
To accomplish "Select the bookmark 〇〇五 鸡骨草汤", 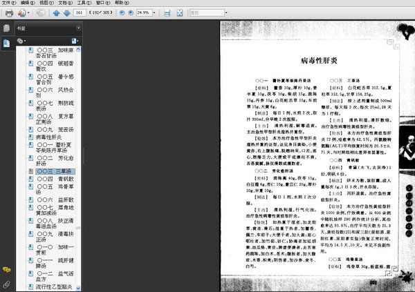I will pyautogui.click(x=55, y=189).
